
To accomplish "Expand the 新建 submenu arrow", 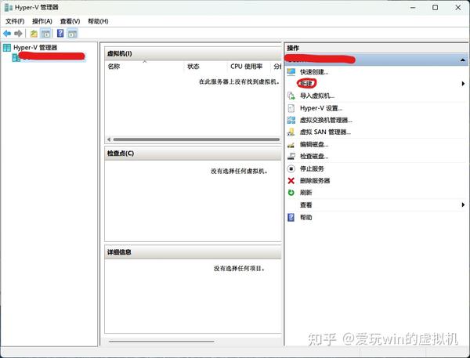I will tap(463, 84).
